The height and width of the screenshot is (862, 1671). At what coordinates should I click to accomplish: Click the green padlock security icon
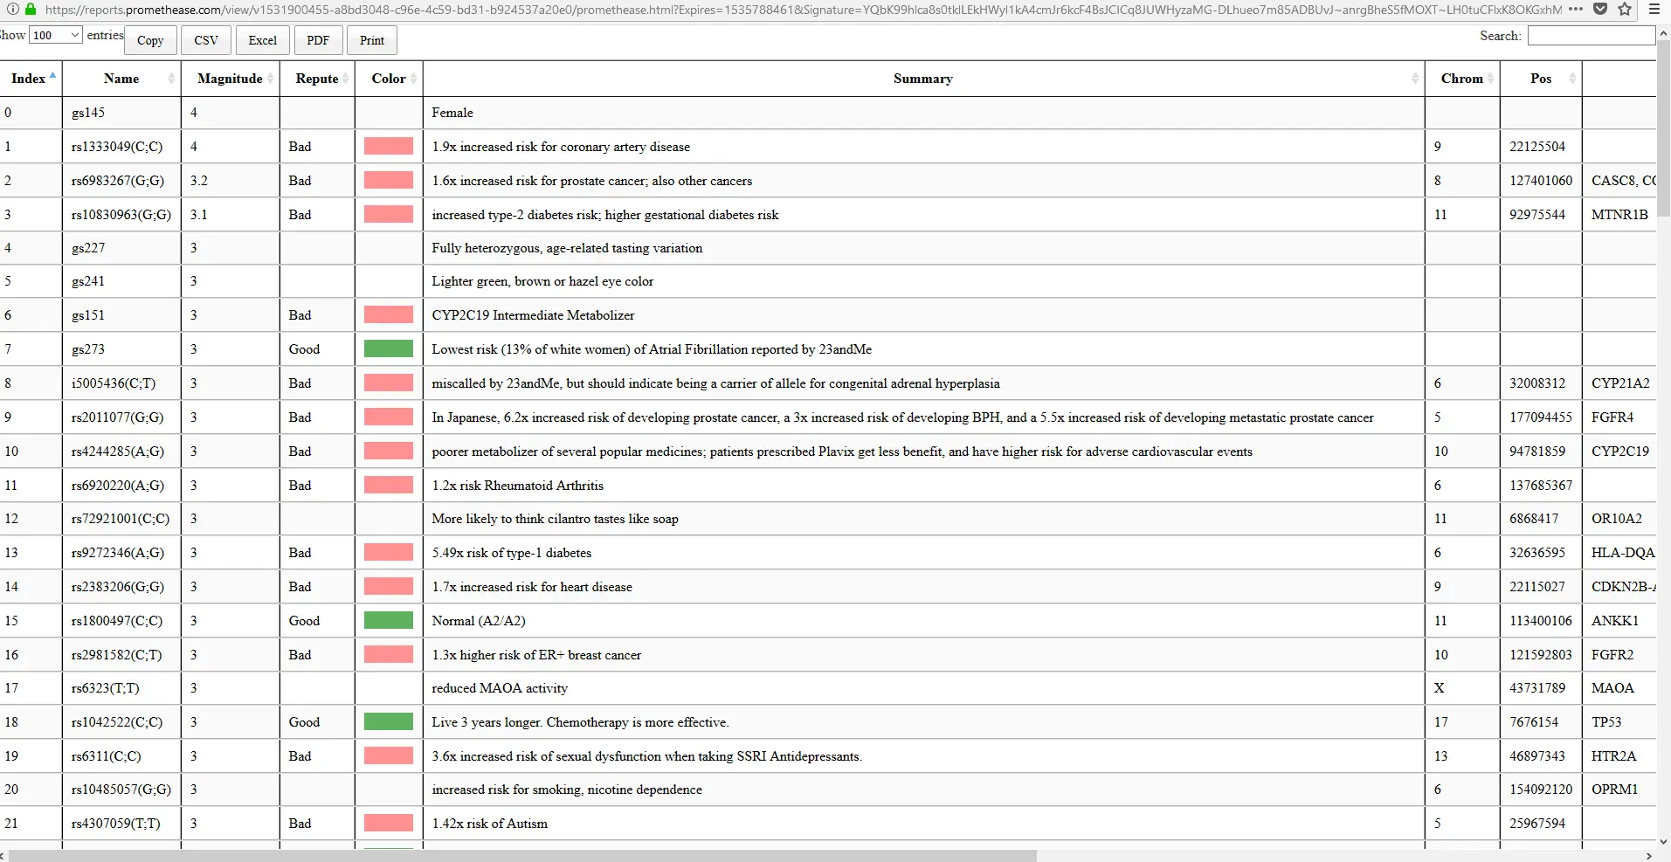[31, 9]
